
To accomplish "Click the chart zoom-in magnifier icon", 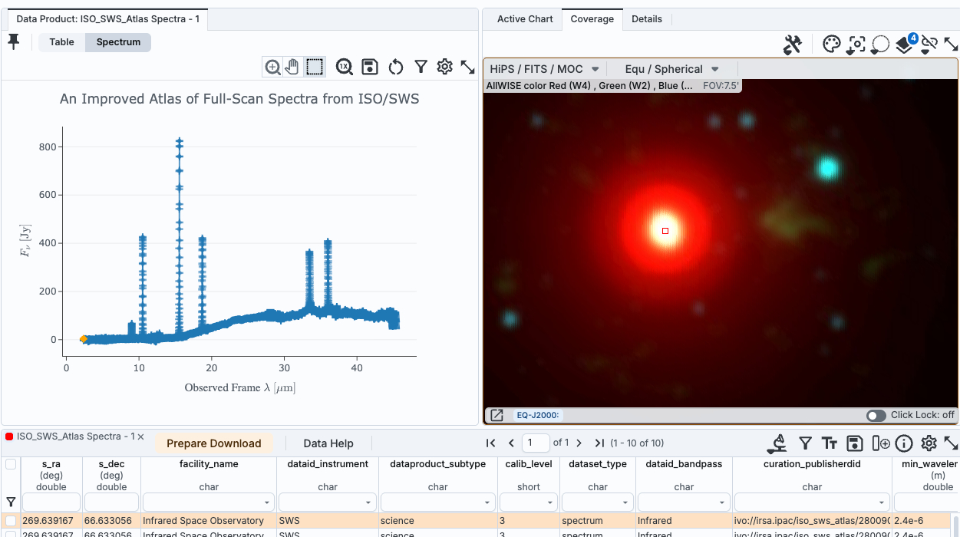I will click(272, 68).
